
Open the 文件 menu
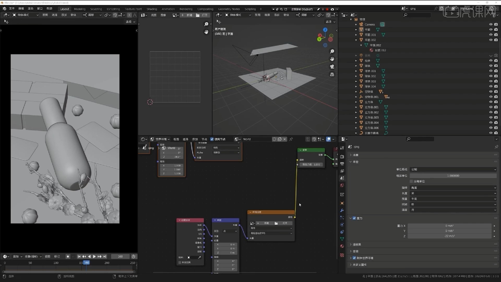pos(12,9)
